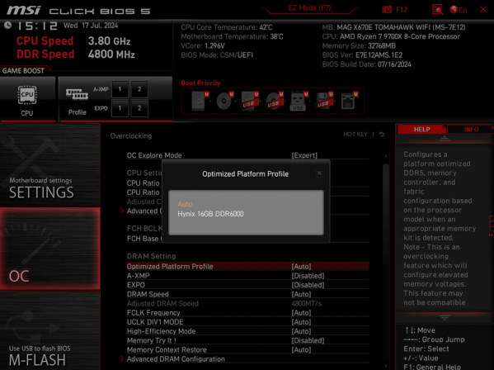
Task: Switch to the HELP tab
Action: 422,130
